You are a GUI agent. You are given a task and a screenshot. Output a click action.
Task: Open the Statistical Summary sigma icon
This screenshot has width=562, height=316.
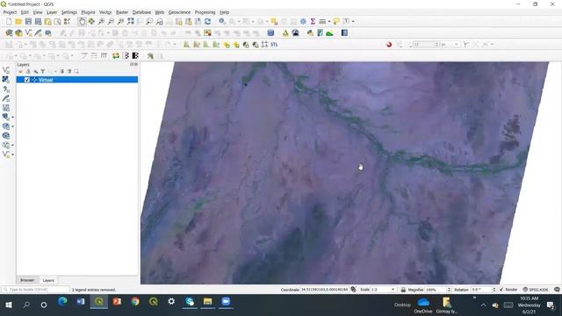(x=313, y=21)
